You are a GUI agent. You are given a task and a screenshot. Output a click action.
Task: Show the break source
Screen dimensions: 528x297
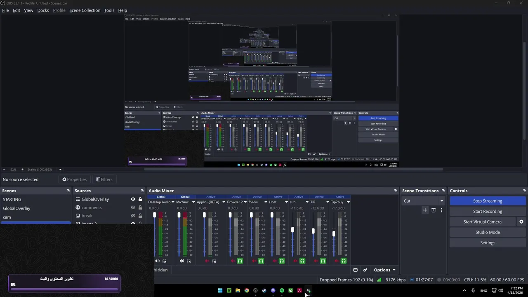tap(133, 216)
